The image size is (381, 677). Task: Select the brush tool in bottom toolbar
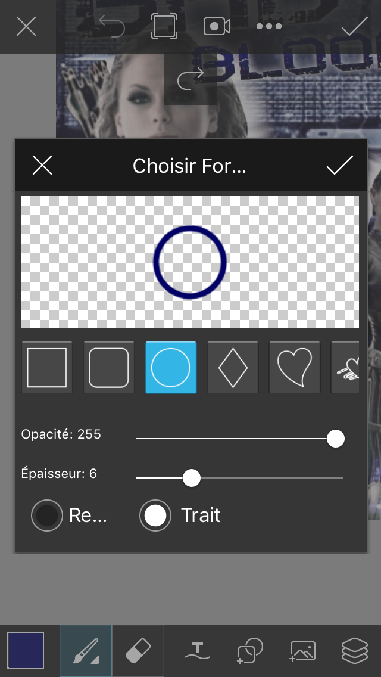click(86, 651)
